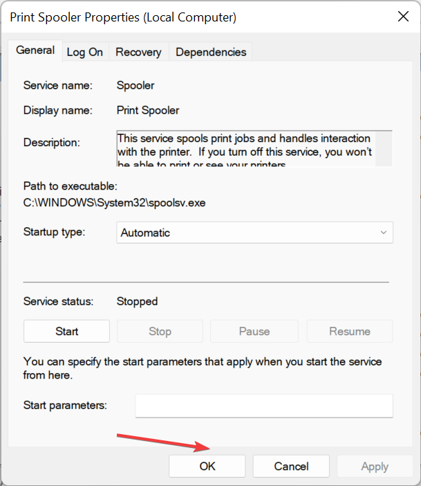Open the Log On tab

tap(84, 52)
